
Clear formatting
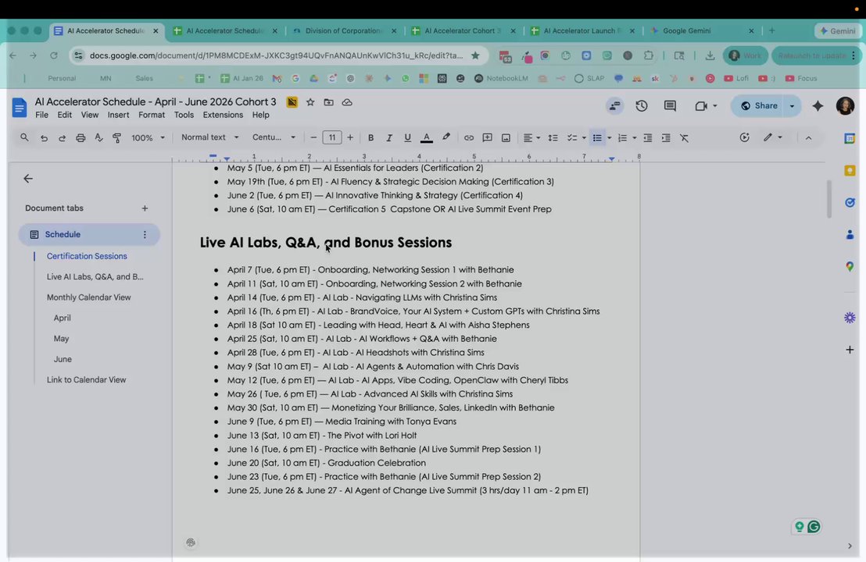[685, 138]
